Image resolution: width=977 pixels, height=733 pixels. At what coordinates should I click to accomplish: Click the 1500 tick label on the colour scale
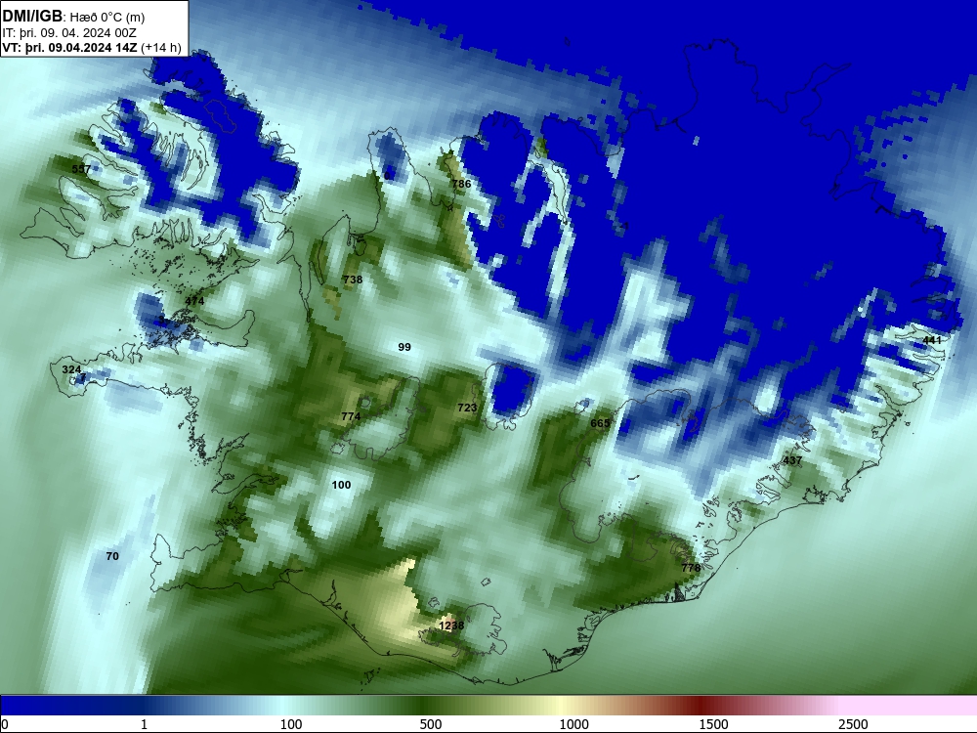[713, 724]
